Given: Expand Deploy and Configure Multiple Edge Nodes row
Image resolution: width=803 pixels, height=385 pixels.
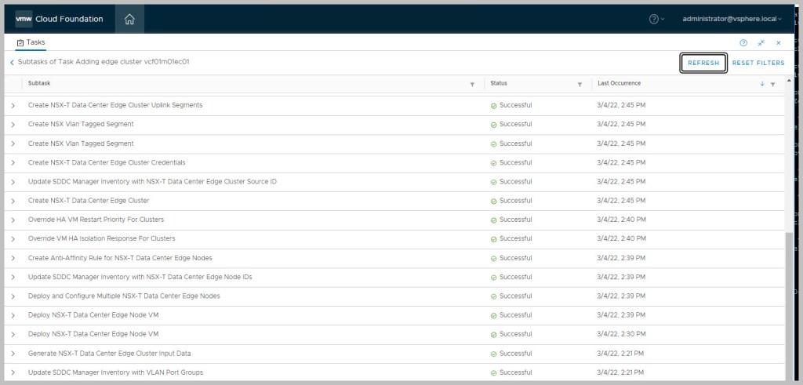Looking at the screenshot, I should pyautogui.click(x=13, y=296).
